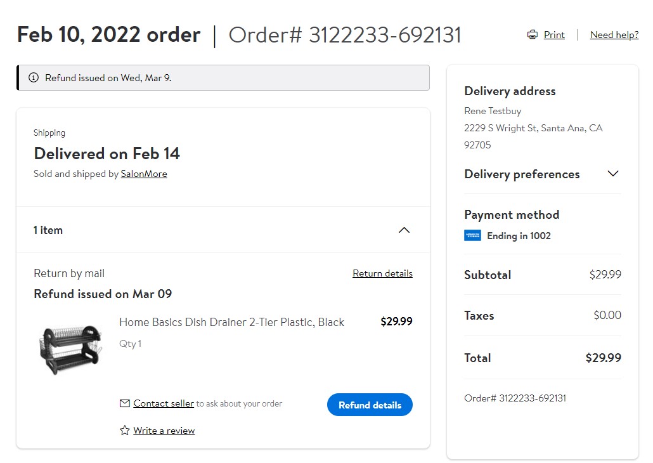This screenshot has height=463, width=653.
Task: Click Contact seller link
Action: (x=164, y=403)
